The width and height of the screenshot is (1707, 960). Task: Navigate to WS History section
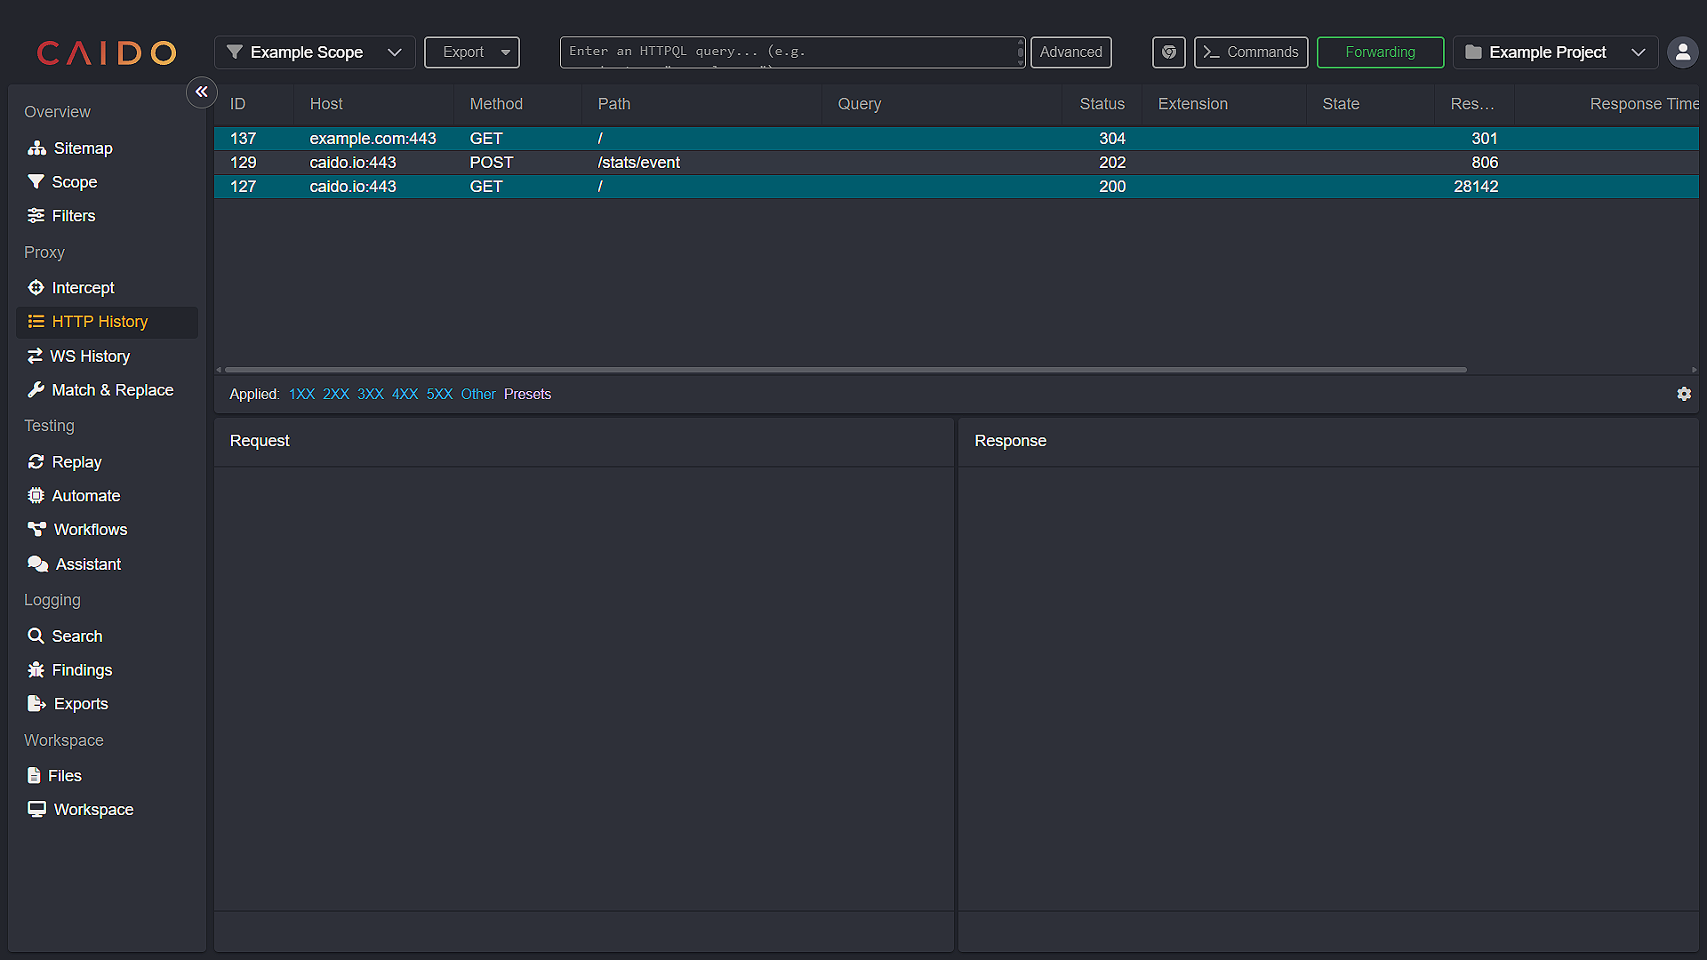91,356
